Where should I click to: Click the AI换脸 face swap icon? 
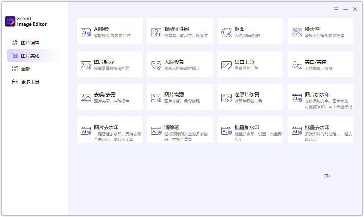point(86,32)
